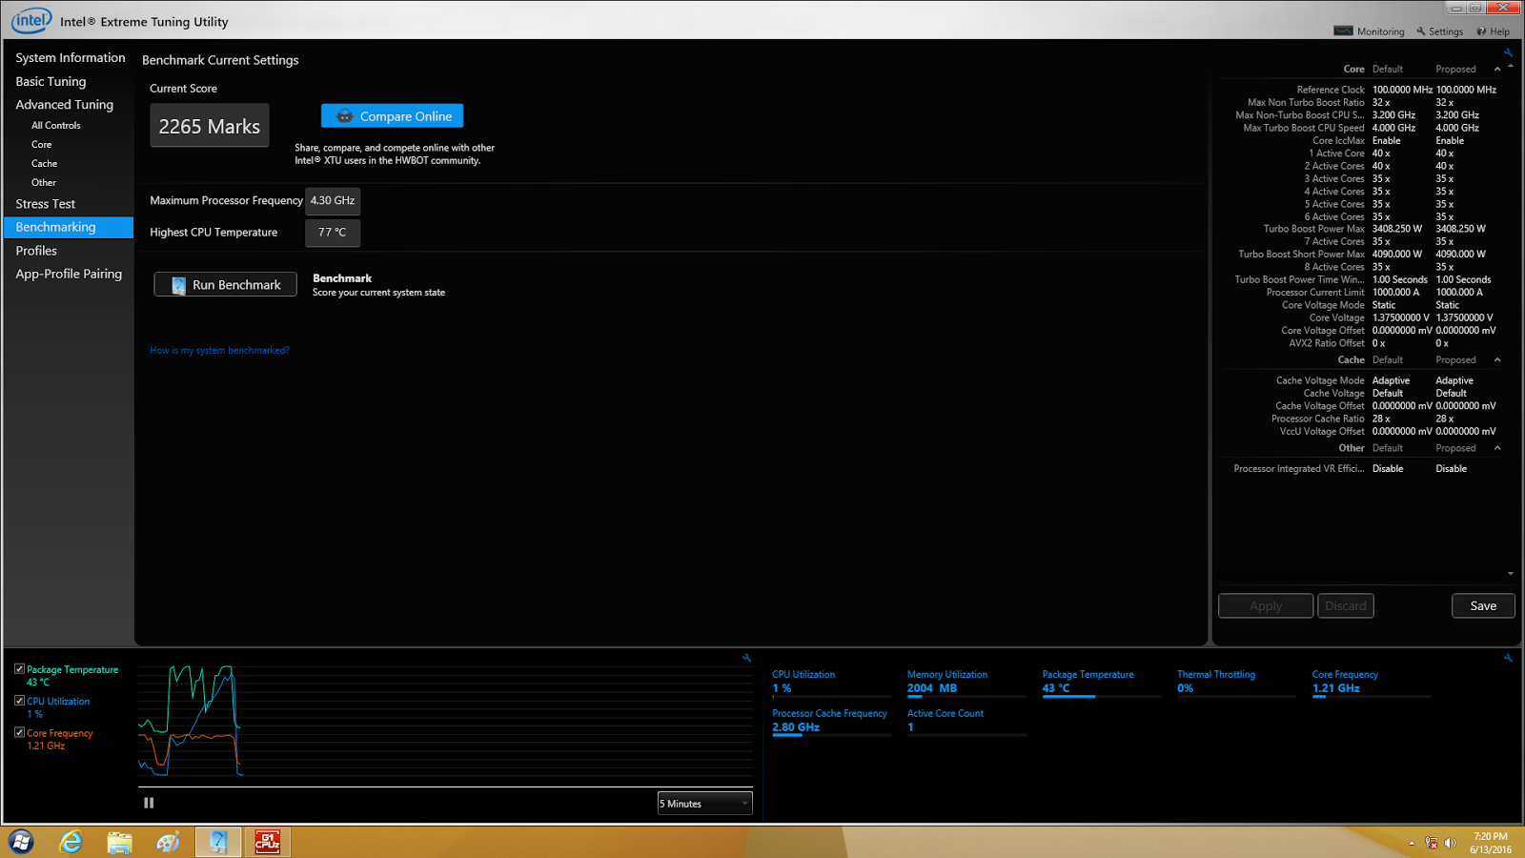Show hidden system tray icons
This screenshot has height=858, width=1525.
click(x=1412, y=843)
